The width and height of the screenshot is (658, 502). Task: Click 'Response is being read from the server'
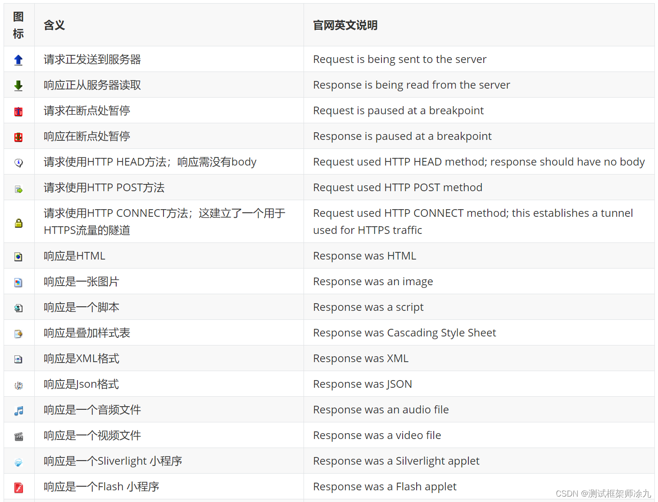pyautogui.click(x=412, y=85)
